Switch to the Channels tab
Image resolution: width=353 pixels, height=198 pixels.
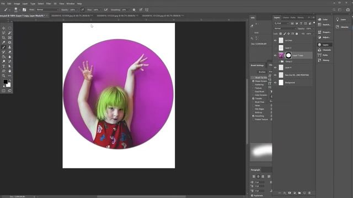(286, 18)
